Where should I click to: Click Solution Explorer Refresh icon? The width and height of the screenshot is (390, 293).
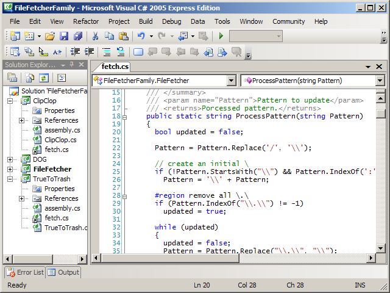[x=44, y=78]
